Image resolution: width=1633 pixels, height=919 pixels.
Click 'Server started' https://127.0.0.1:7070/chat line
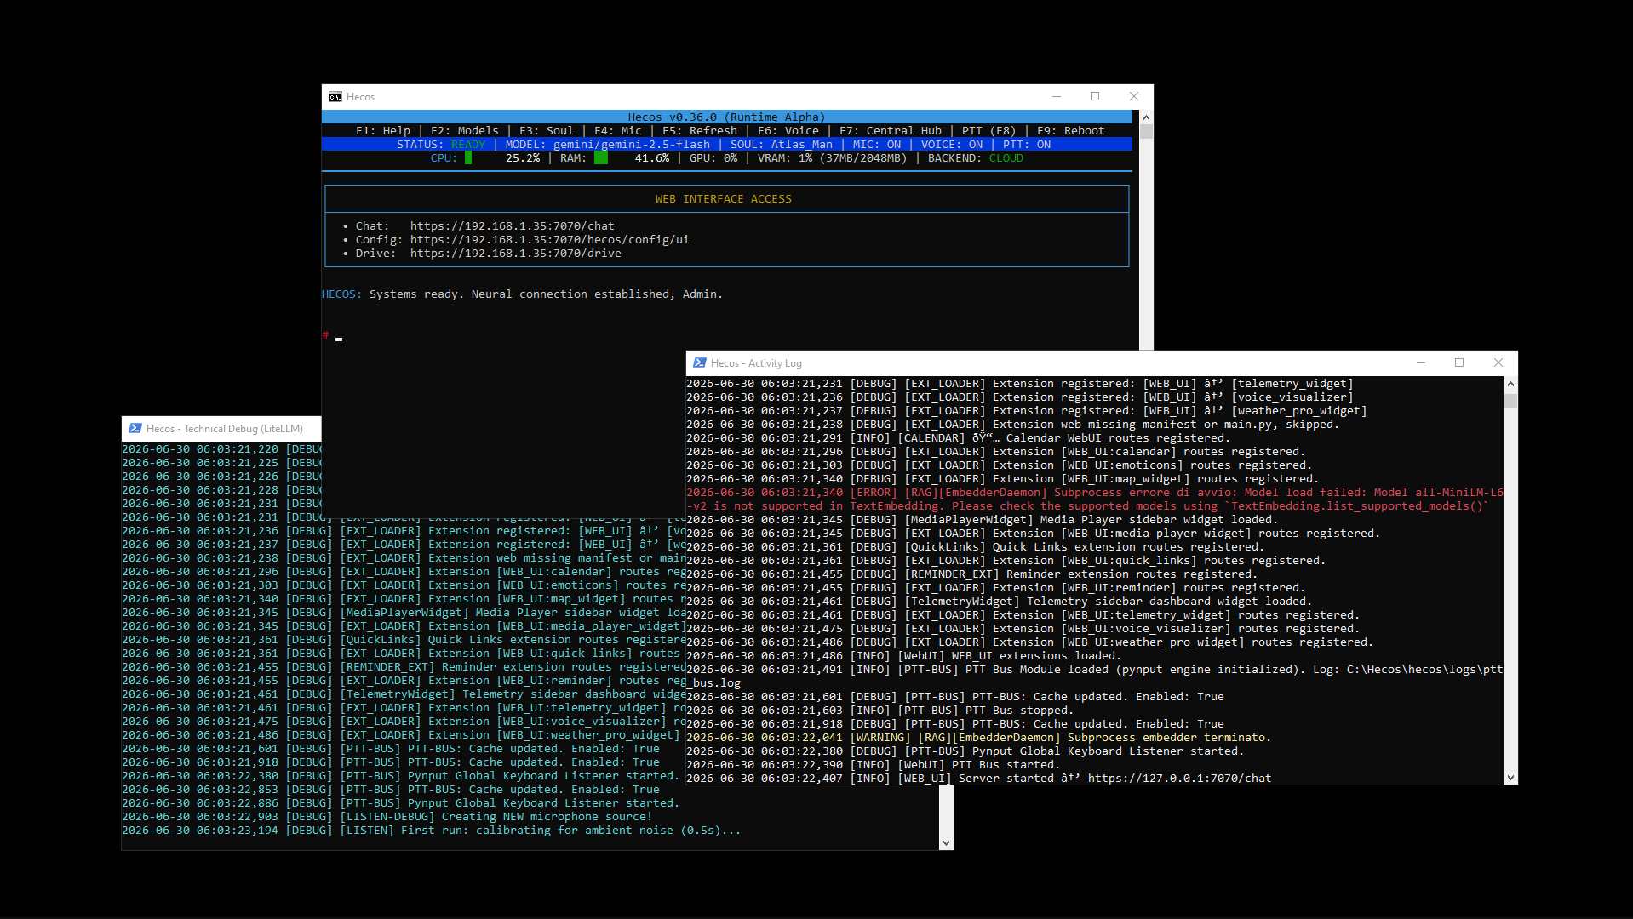(x=979, y=779)
